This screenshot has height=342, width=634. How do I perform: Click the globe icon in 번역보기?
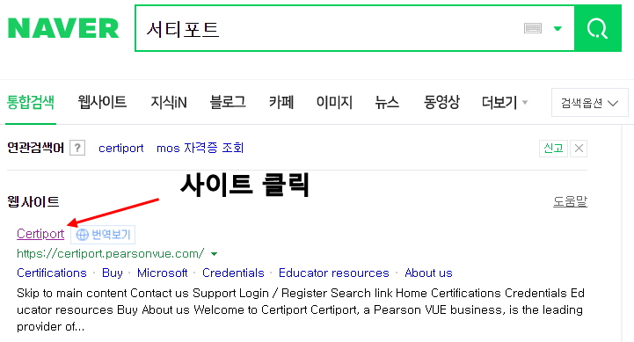[x=82, y=235]
